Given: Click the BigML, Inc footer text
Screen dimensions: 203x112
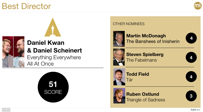Looking at the screenshot, I should click(195, 110).
